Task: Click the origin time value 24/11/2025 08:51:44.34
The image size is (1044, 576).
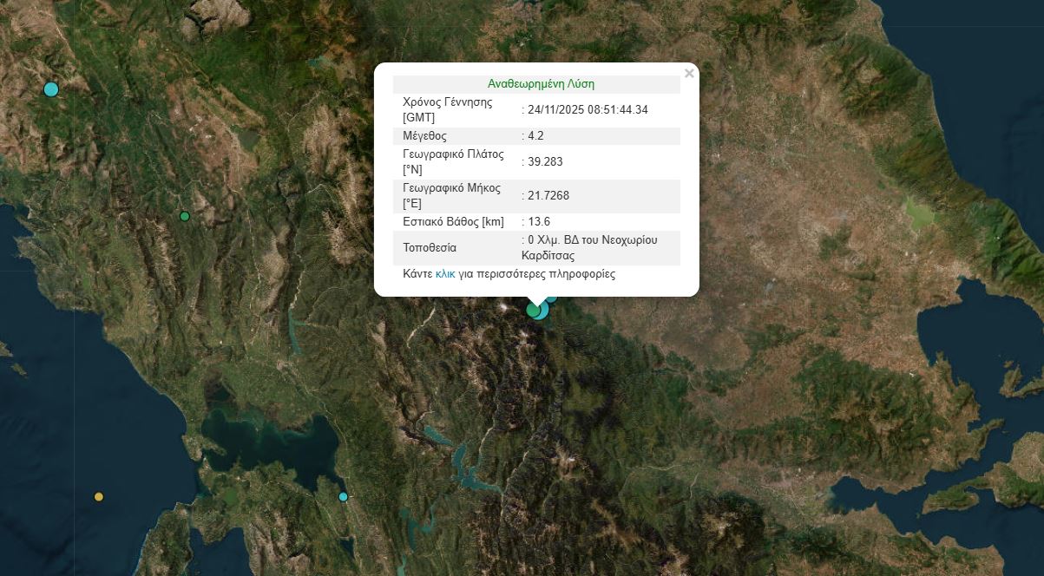Action: pyautogui.click(x=588, y=110)
